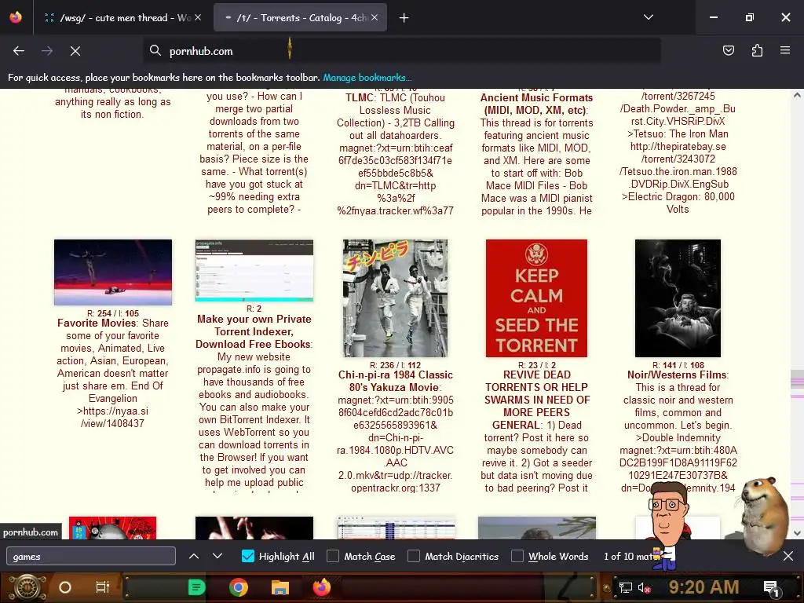Click the forward arrow navigation button

(x=47, y=51)
